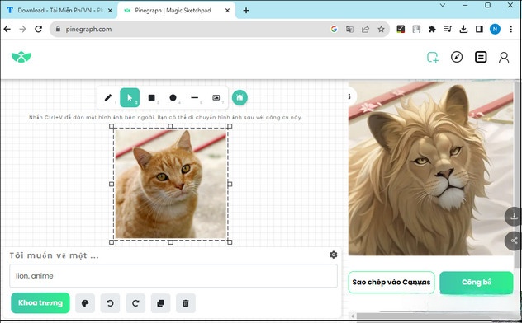Open browser downloads icon
The width and height of the screenshot is (522, 323).
463,29
